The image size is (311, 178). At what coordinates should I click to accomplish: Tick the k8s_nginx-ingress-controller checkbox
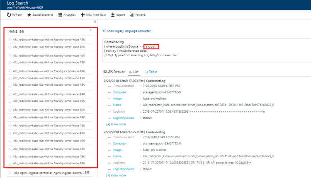[10, 173]
